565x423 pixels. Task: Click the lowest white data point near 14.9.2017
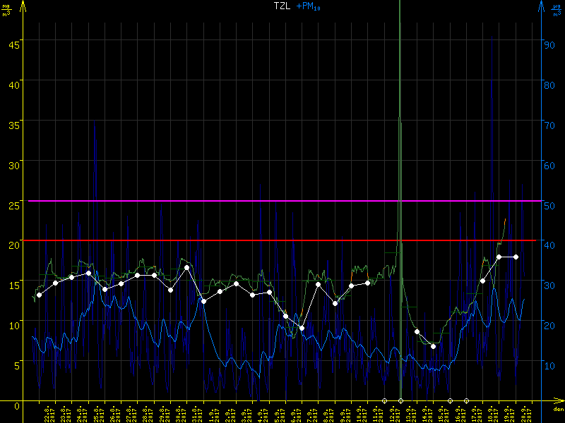click(433, 346)
